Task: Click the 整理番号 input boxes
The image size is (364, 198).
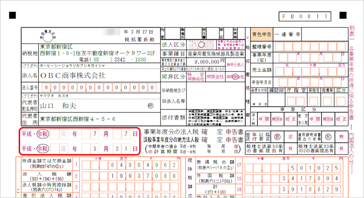Action: (x=310, y=47)
